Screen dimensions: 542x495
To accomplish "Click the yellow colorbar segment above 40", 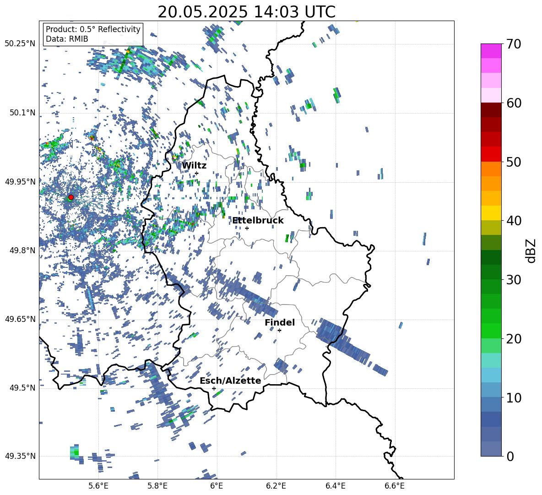I will tap(491, 213).
